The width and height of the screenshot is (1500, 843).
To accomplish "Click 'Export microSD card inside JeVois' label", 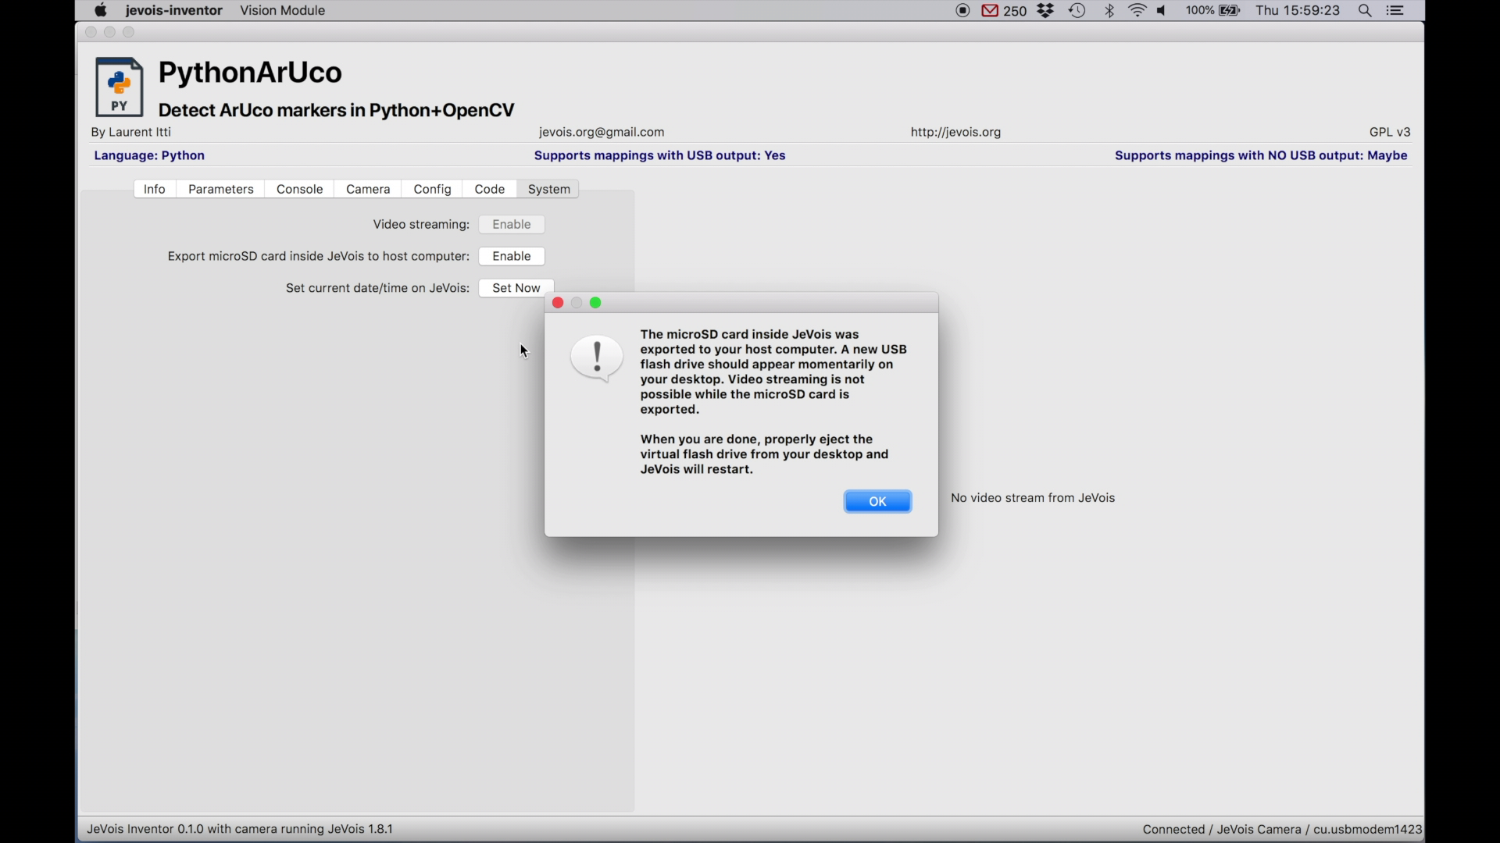I will pos(318,257).
